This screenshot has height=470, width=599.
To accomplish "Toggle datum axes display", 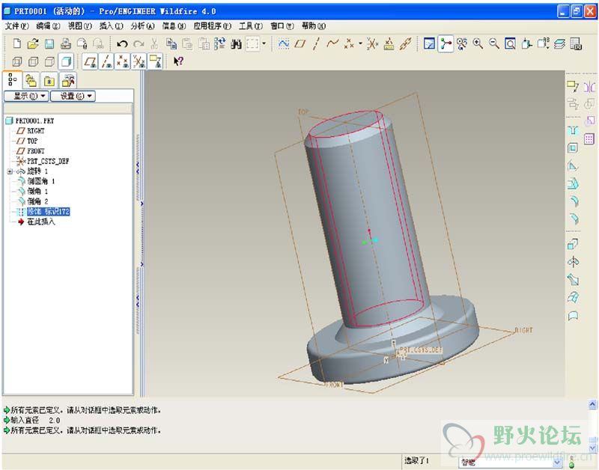I will click(106, 61).
